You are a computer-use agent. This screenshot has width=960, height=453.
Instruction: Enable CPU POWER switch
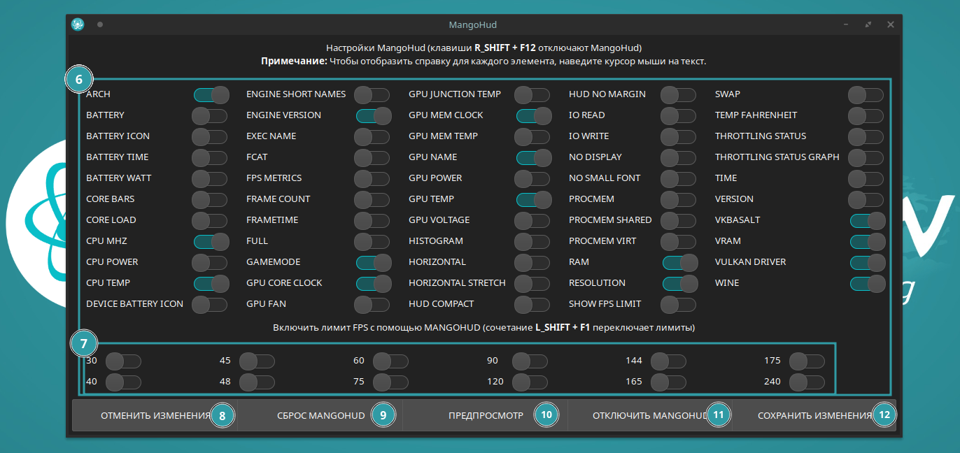pyautogui.click(x=210, y=262)
